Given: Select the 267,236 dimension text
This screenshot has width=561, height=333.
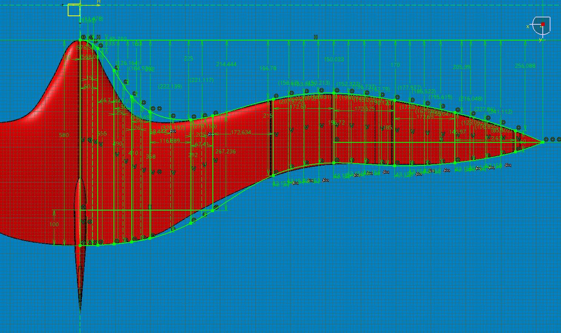Looking at the screenshot, I should pos(225,151).
